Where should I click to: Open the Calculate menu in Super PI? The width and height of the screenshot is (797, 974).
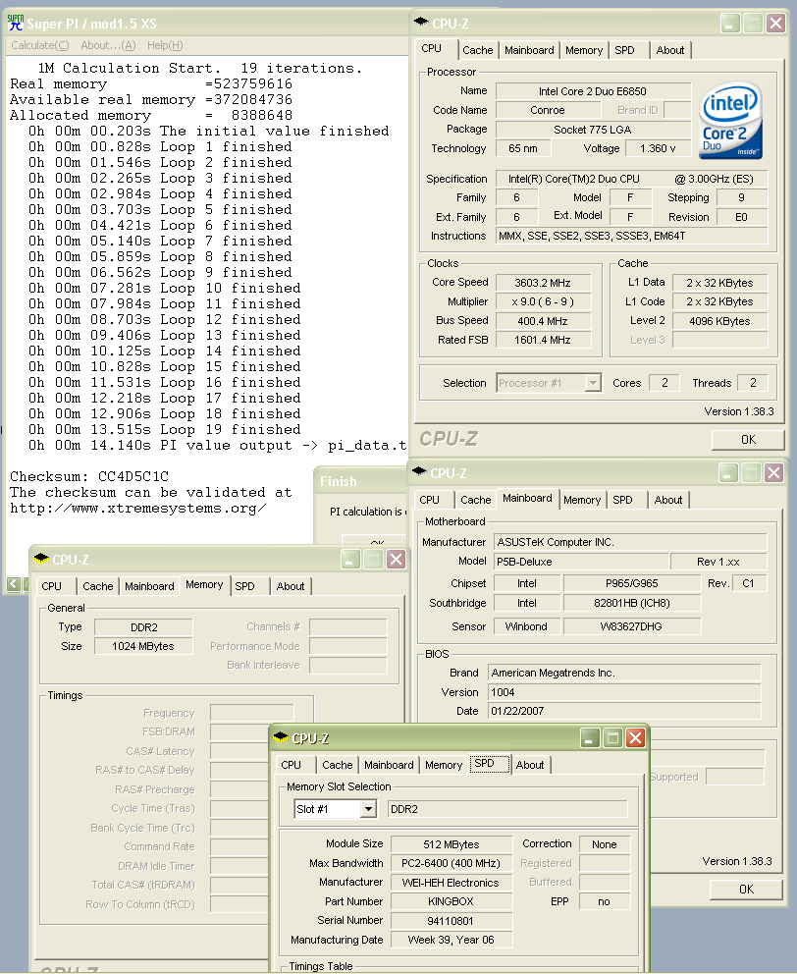(40, 45)
